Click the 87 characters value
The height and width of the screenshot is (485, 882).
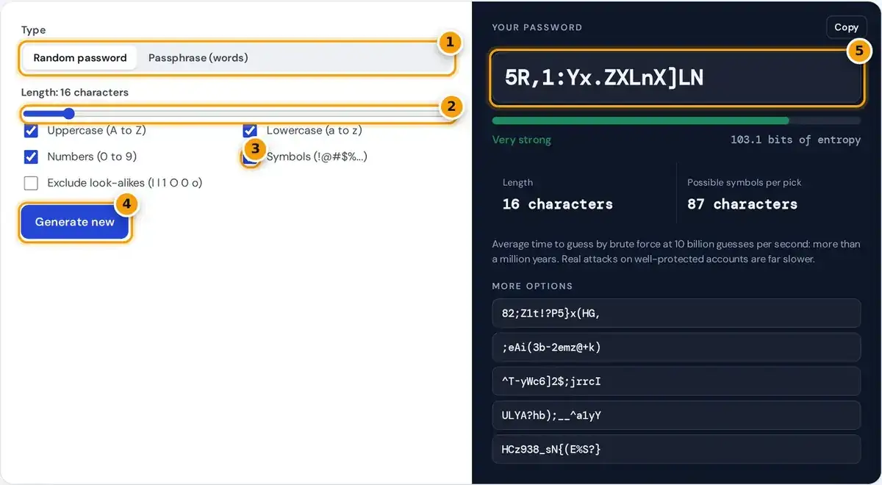click(742, 204)
